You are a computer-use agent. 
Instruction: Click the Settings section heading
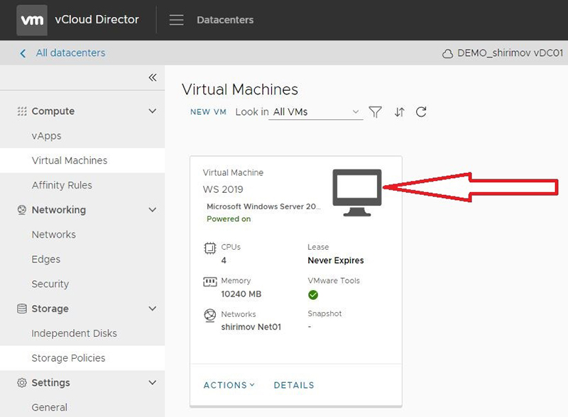pyautogui.click(x=50, y=383)
